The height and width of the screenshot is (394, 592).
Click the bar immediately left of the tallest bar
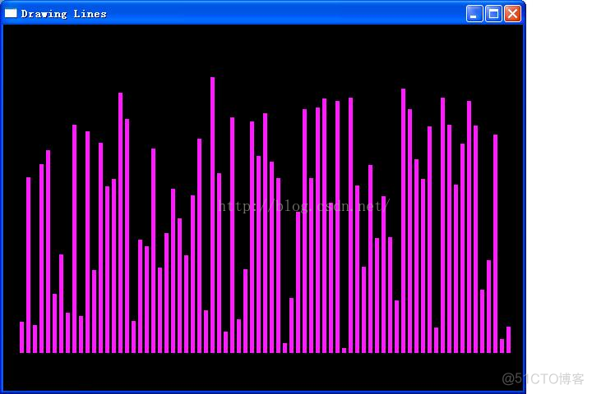click(206, 332)
